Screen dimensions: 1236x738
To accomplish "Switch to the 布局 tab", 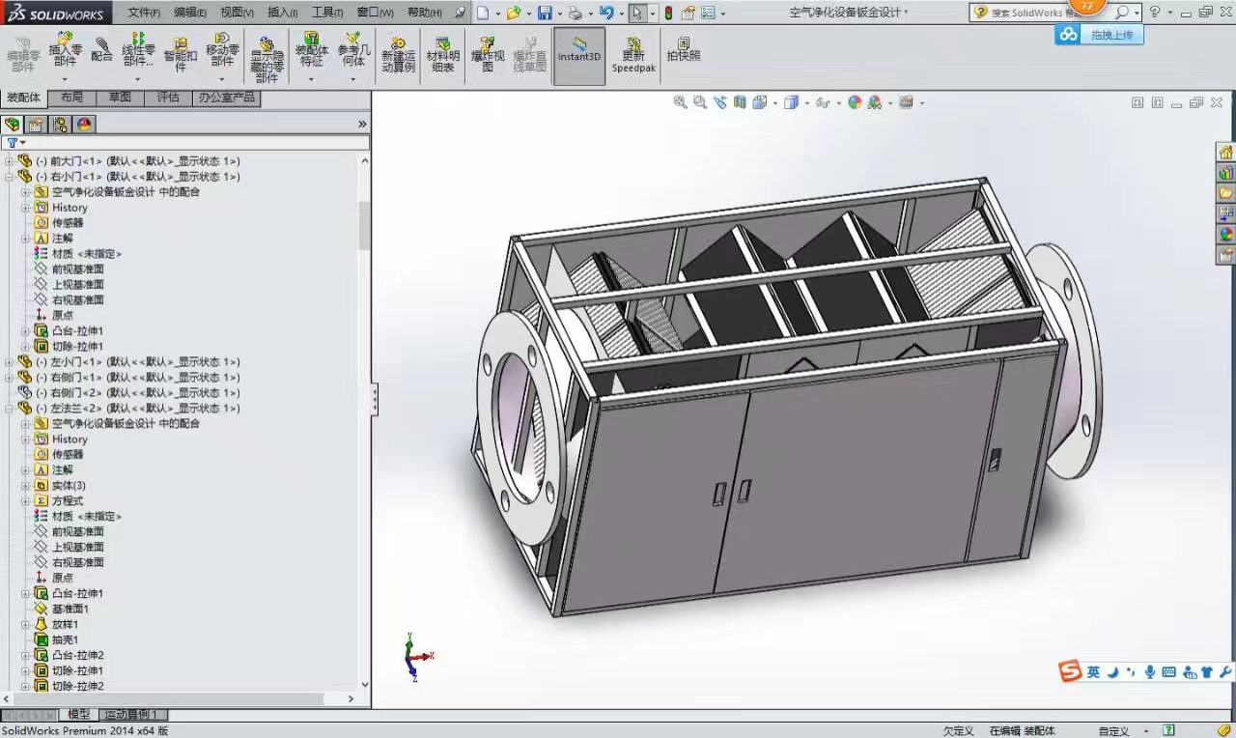I will [71, 98].
